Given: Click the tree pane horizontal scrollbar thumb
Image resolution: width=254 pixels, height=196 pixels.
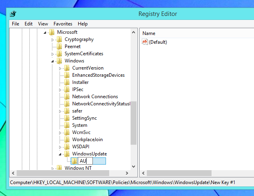Looking at the screenshot, I should pyautogui.click(x=63, y=173).
